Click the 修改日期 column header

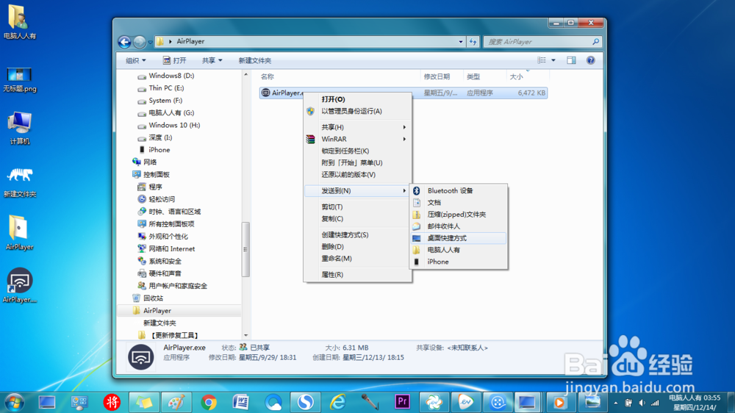[x=437, y=76]
